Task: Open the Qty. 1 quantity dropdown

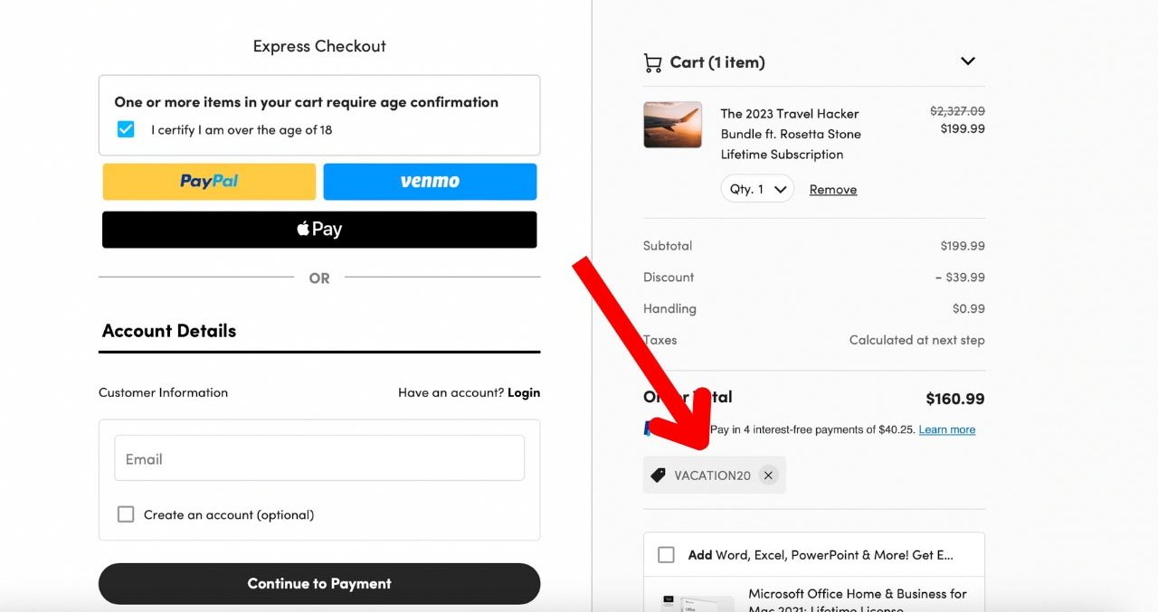Action: click(x=757, y=189)
